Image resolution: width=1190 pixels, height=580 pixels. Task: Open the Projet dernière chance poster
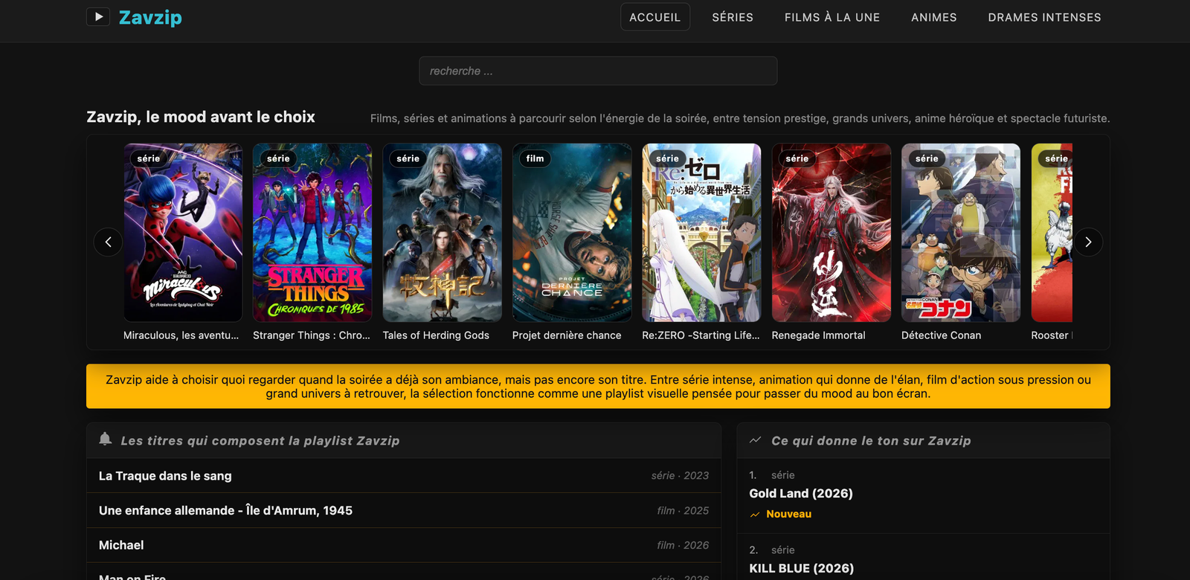coord(572,233)
